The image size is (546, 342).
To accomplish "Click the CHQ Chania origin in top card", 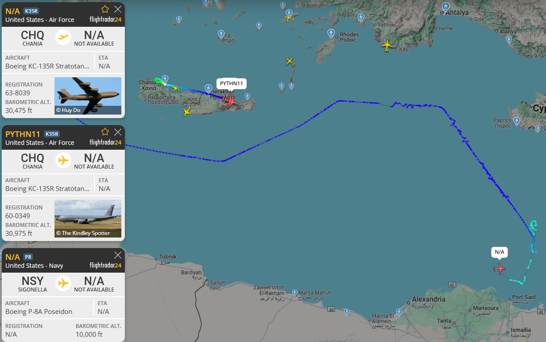I will click(x=33, y=38).
